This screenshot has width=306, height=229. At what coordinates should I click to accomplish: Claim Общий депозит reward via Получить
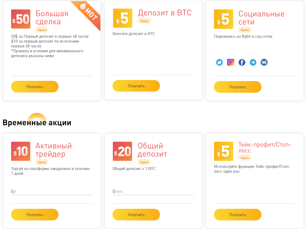(x=136, y=215)
